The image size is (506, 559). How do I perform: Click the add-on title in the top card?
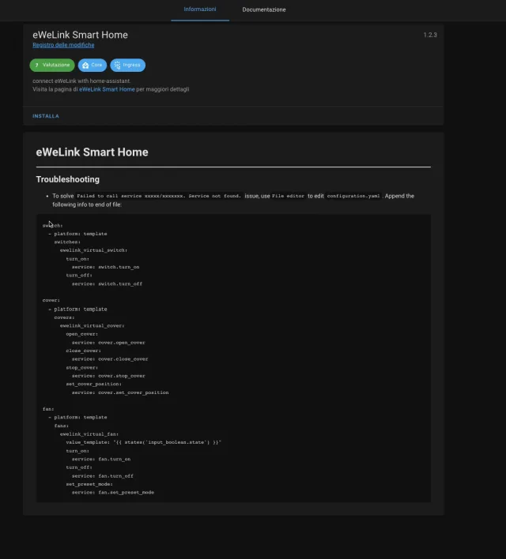coord(80,35)
